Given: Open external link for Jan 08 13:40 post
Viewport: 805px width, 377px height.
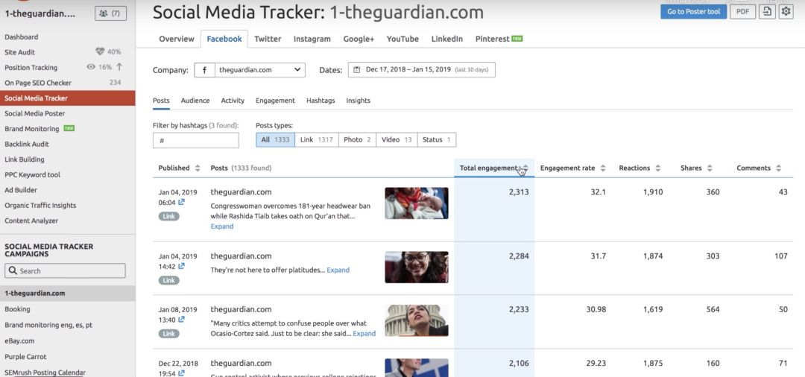Looking at the screenshot, I should tap(181, 320).
